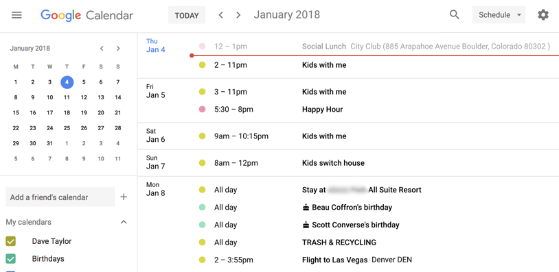Select January 31 in mini calendar
Viewport: 559px width, 272px height.
click(50, 143)
